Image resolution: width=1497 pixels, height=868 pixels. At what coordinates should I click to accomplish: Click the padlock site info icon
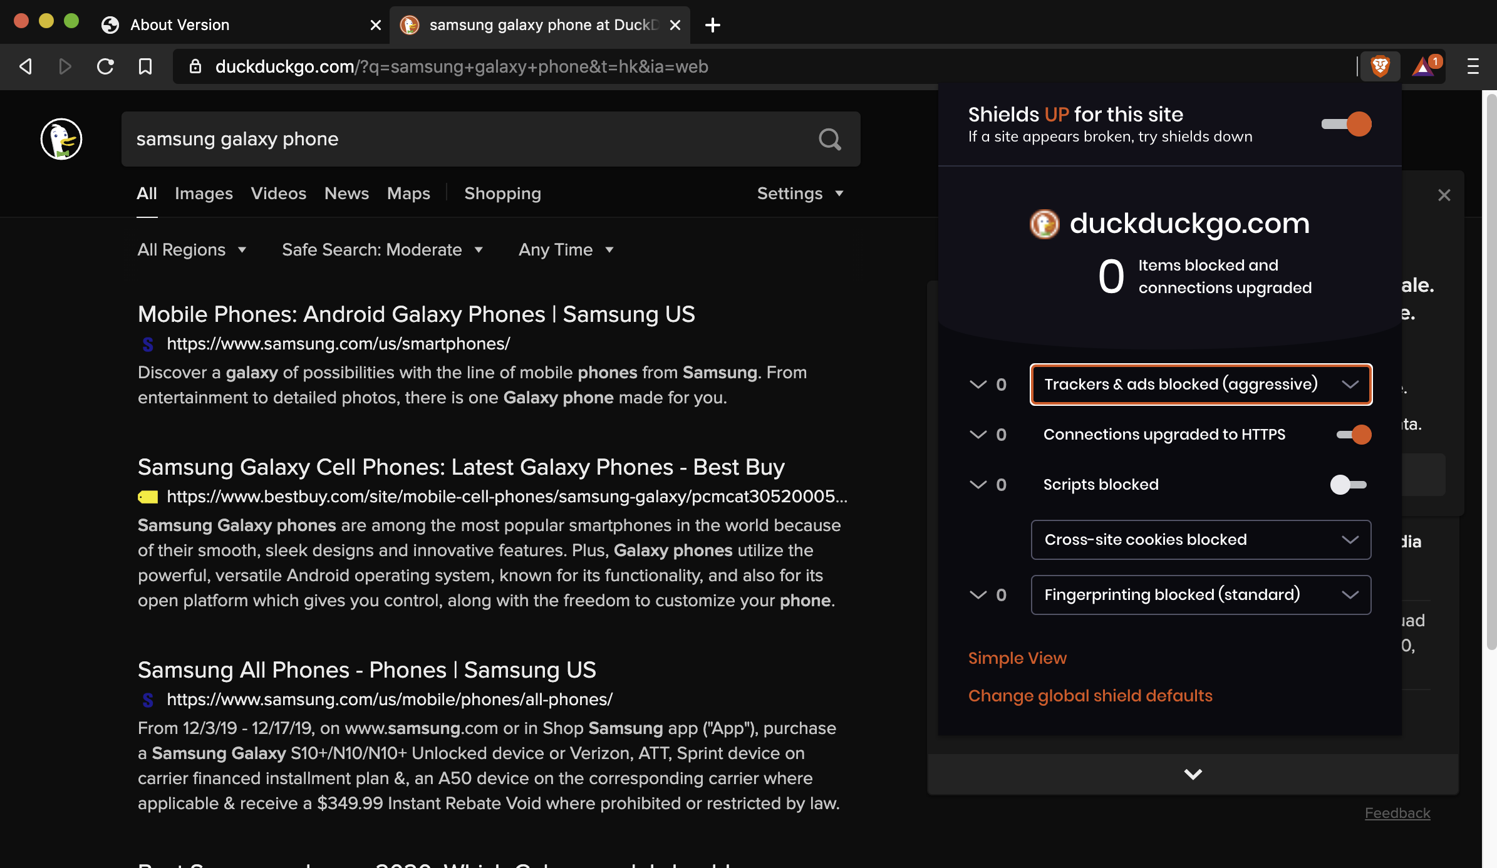click(x=195, y=66)
